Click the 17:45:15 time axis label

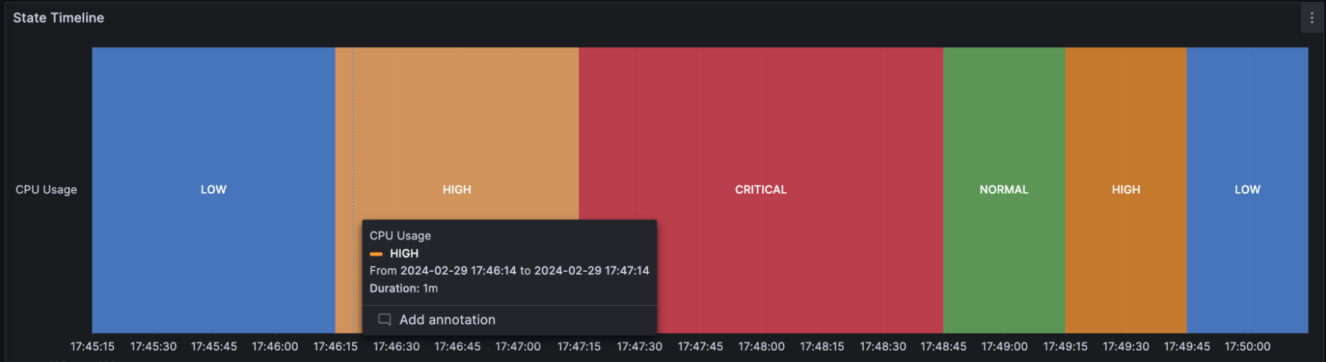coord(92,346)
